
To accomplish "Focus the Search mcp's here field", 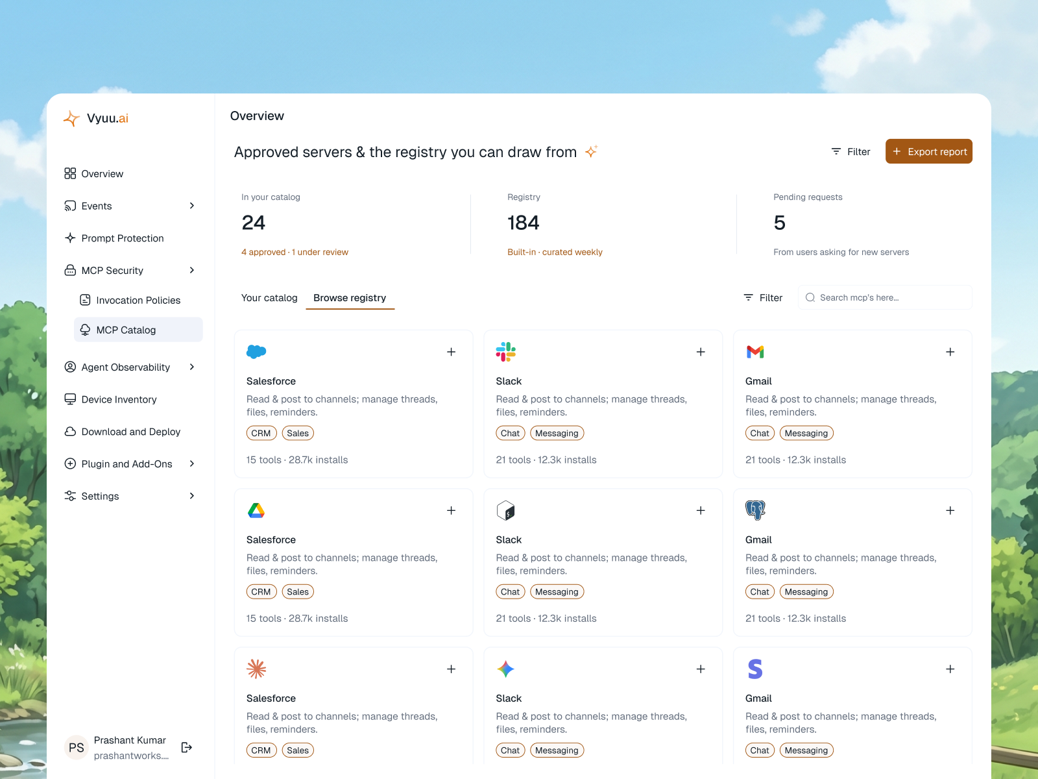I will coord(885,297).
